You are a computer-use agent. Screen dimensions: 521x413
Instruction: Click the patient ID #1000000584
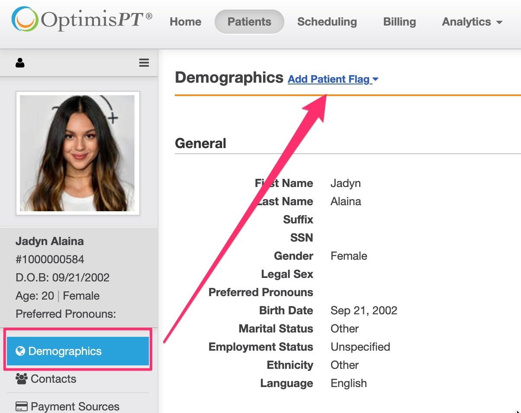pyautogui.click(x=50, y=259)
